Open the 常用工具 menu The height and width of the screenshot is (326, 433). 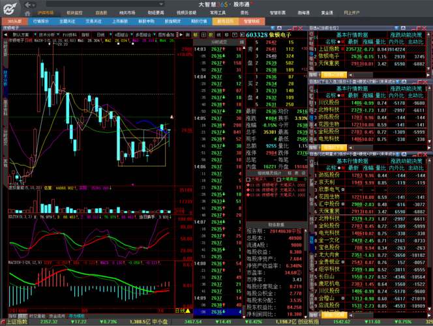point(218,12)
